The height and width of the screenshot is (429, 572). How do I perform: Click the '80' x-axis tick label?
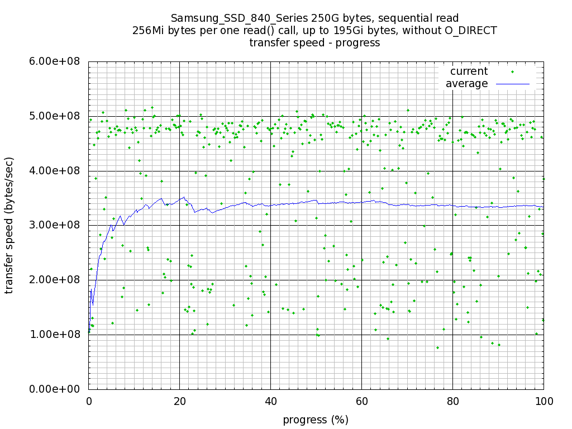tap(452, 402)
